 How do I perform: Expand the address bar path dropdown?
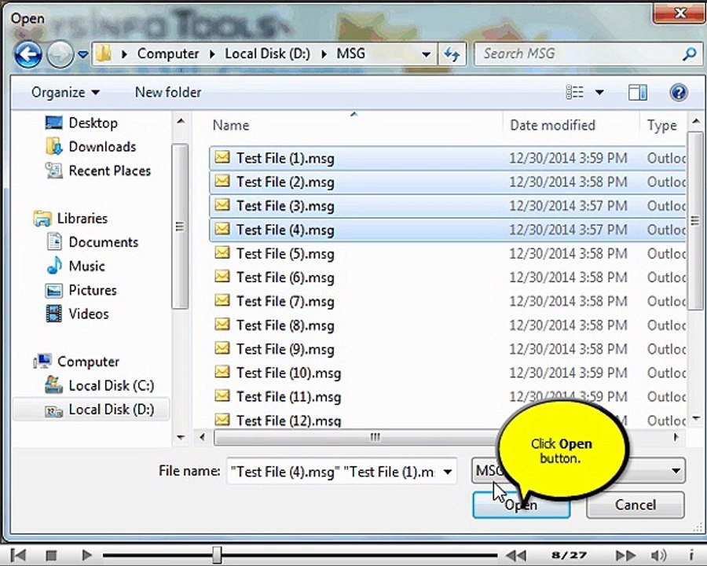[426, 54]
